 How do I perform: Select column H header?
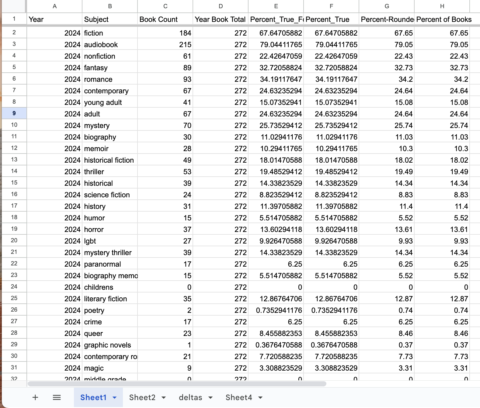[x=442, y=6]
